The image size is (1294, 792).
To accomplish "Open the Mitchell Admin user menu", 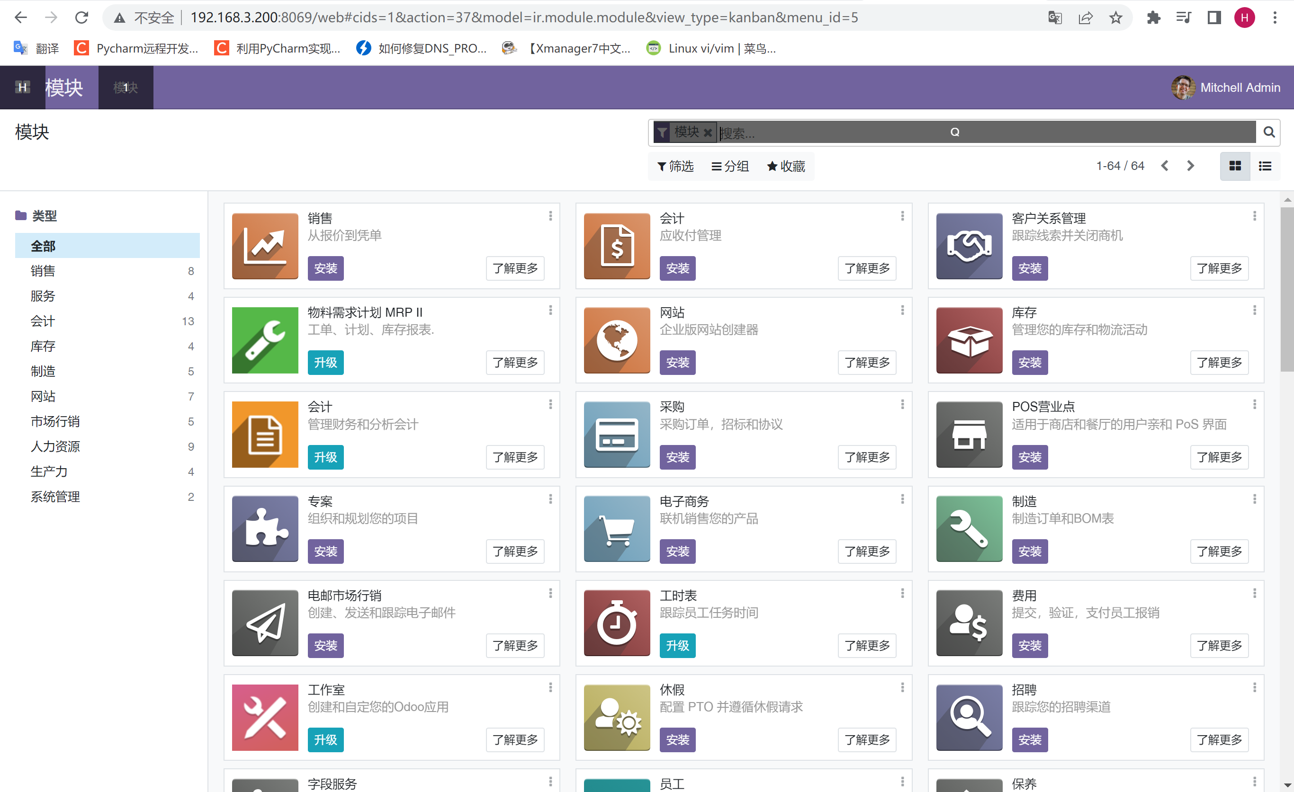I will pos(1226,87).
